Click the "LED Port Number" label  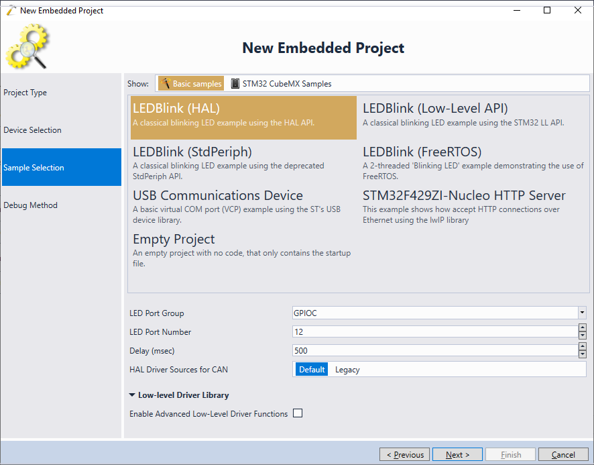point(160,332)
